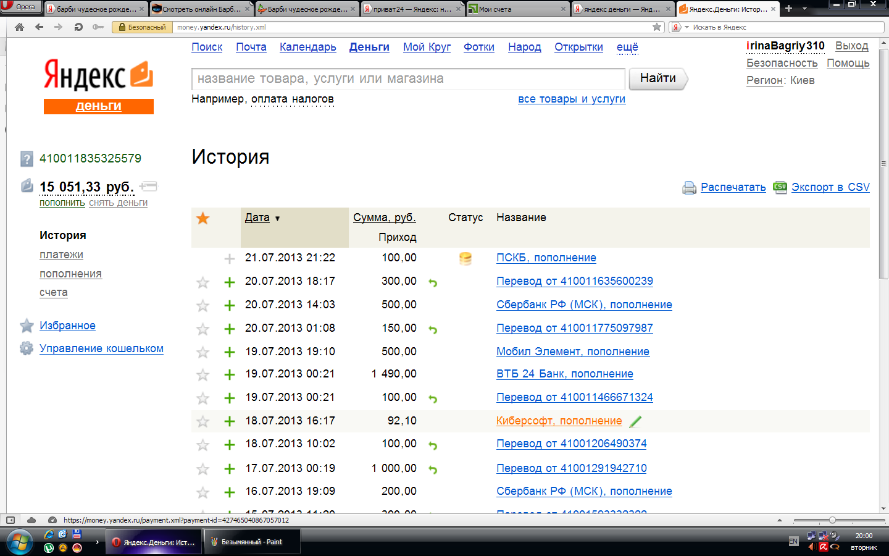The height and width of the screenshot is (556, 889).
Task: Click the browser forward arrow
Action: (x=59, y=27)
